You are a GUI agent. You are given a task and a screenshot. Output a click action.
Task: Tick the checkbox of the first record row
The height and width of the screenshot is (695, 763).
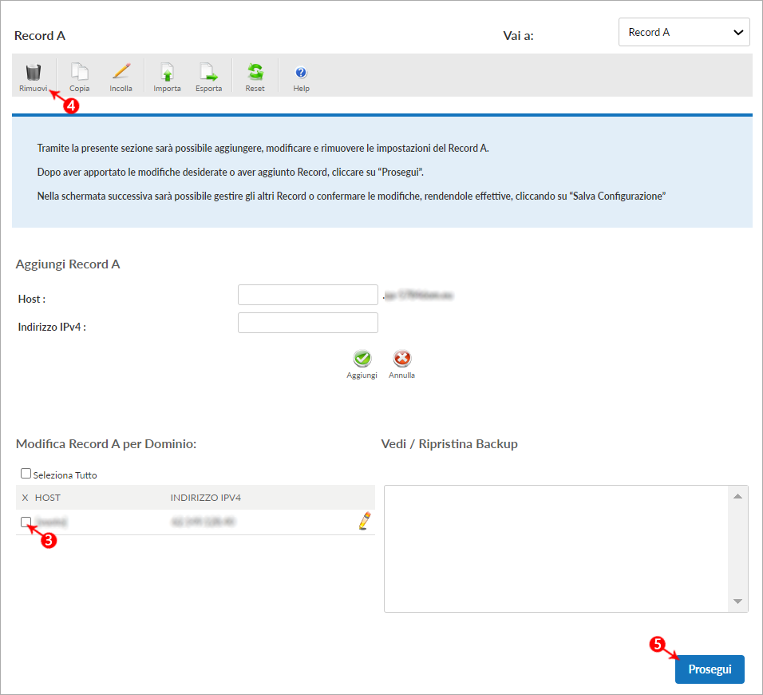click(26, 522)
